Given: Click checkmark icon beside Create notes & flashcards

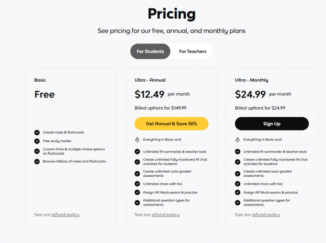Looking at the screenshot, I should point(37,132).
